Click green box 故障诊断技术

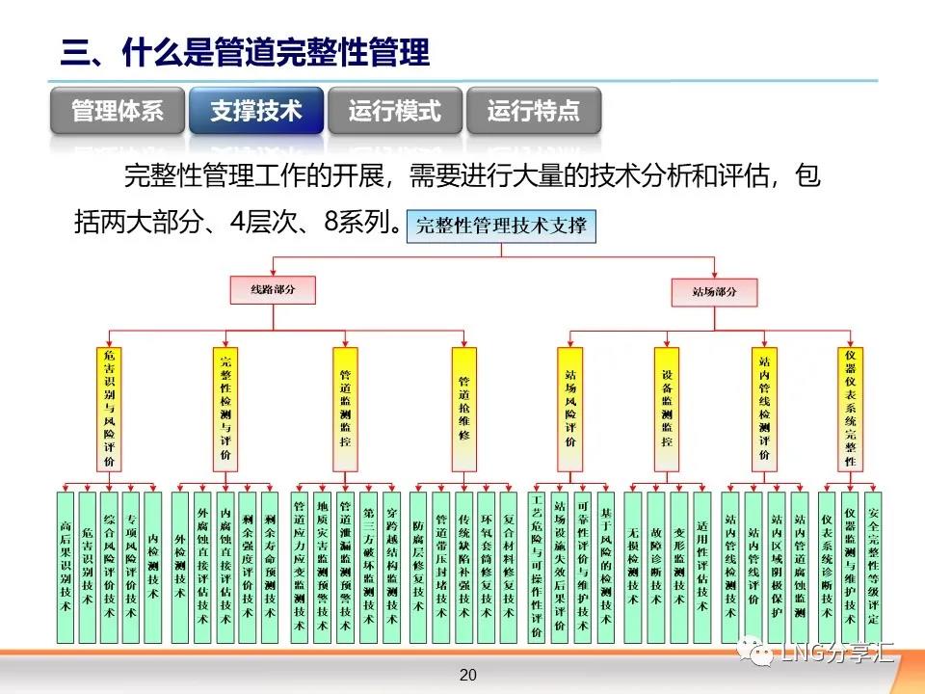pyautogui.click(x=656, y=568)
